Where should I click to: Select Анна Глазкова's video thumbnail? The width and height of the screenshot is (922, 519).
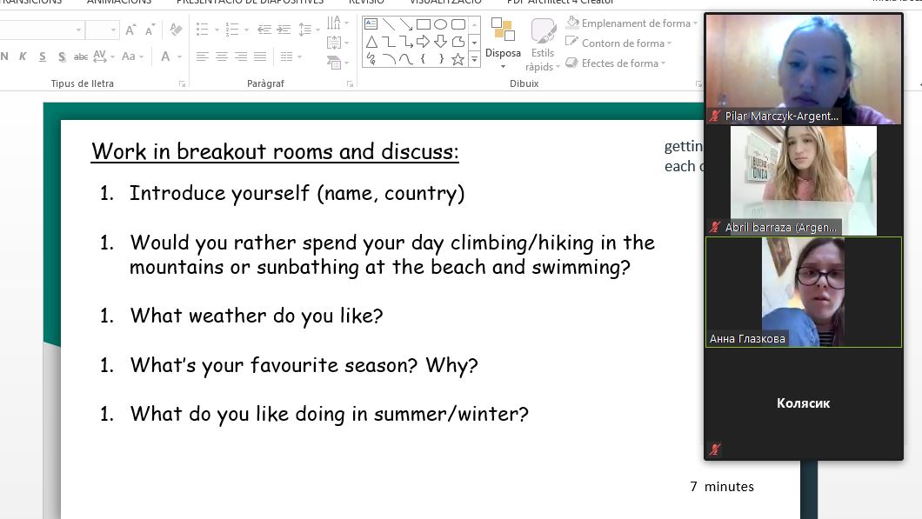pos(803,292)
